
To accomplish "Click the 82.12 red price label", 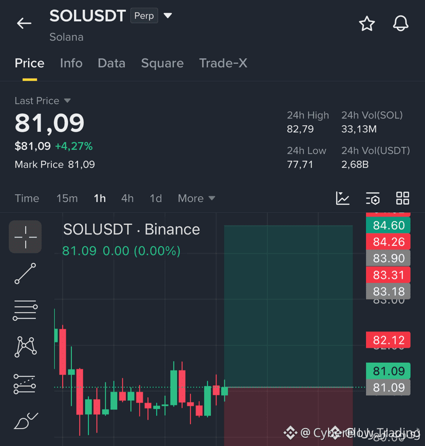I will [x=389, y=340].
